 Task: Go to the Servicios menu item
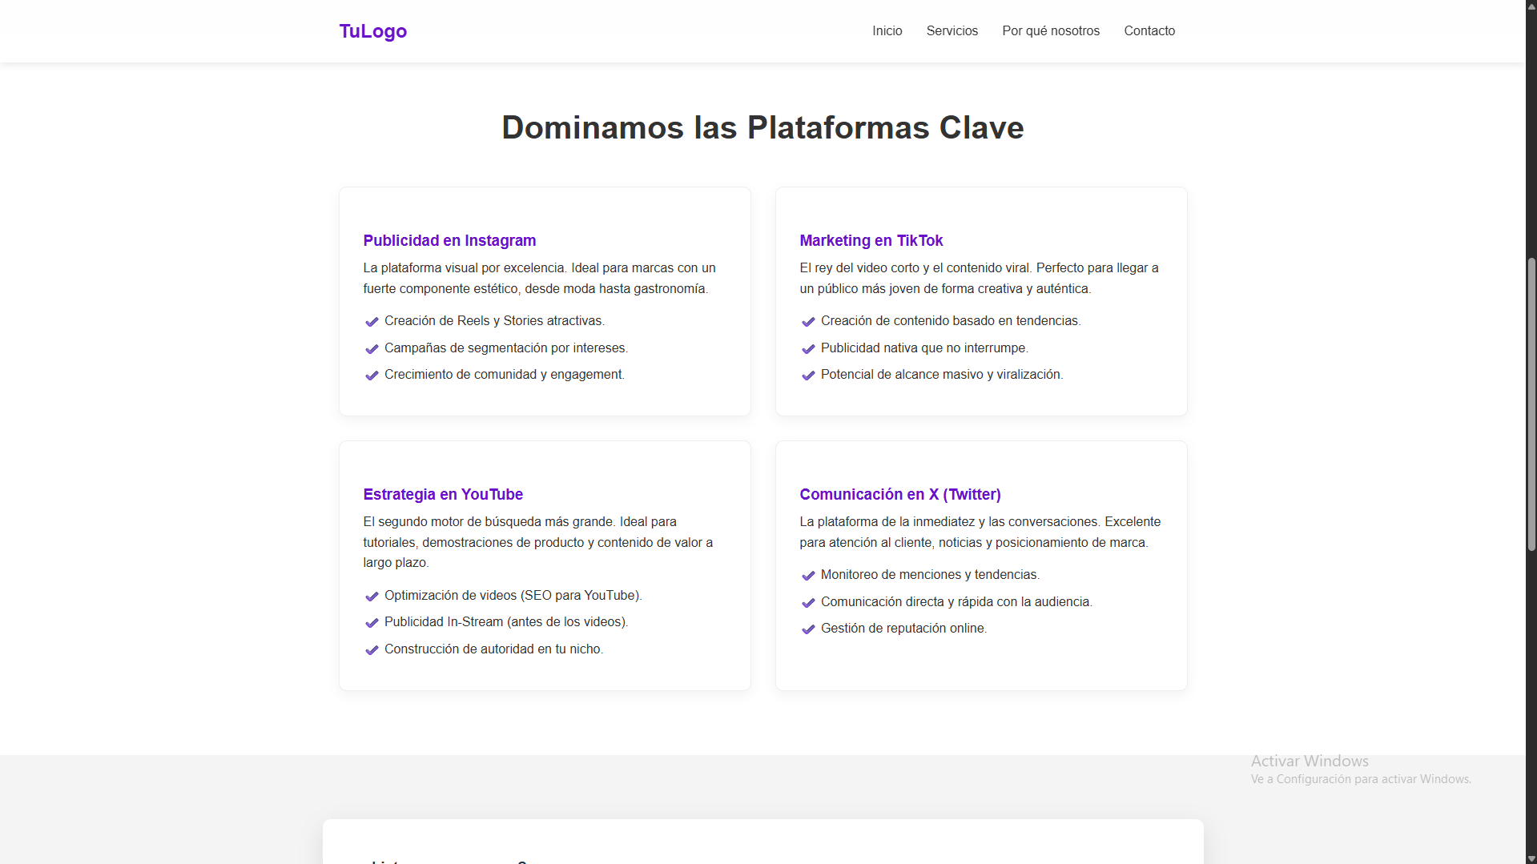click(952, 31)
